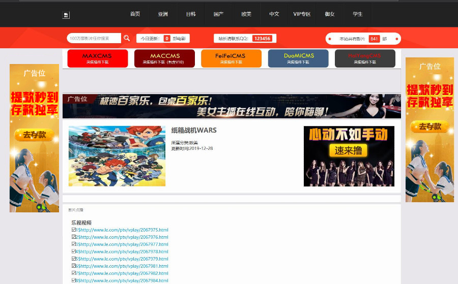Click the MAXCMS plugin download button
Screen dimensions: 458x284
[x=98, y=58]
